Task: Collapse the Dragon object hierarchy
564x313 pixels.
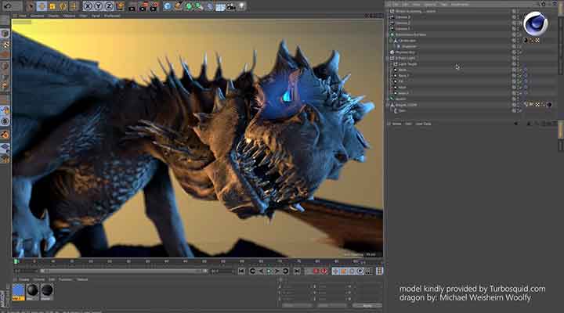Action: [x=389, y=105]
